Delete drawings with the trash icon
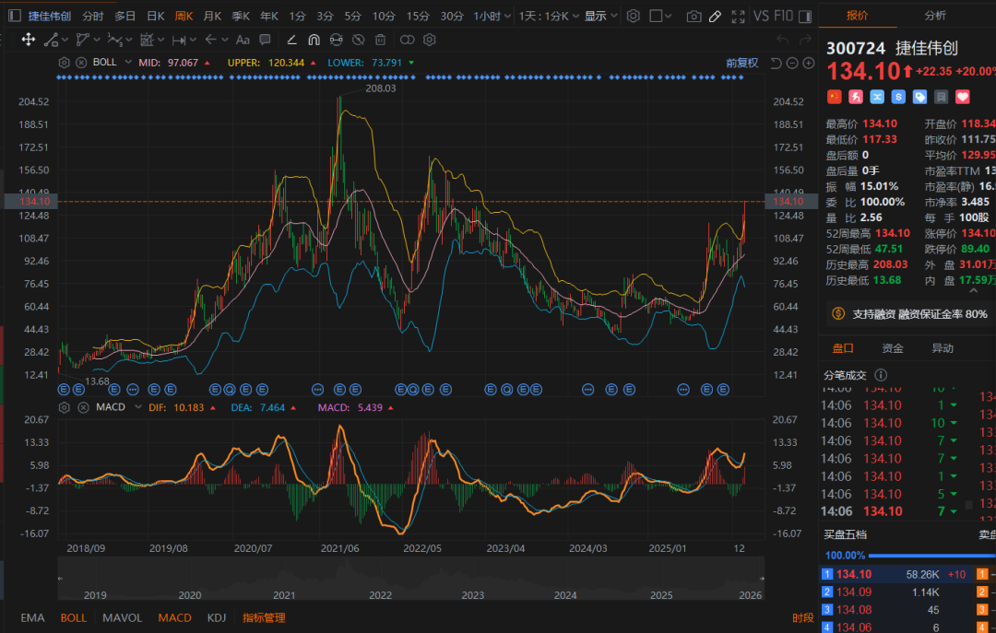This screenshot has height=633, width=996. click(382, 39)
